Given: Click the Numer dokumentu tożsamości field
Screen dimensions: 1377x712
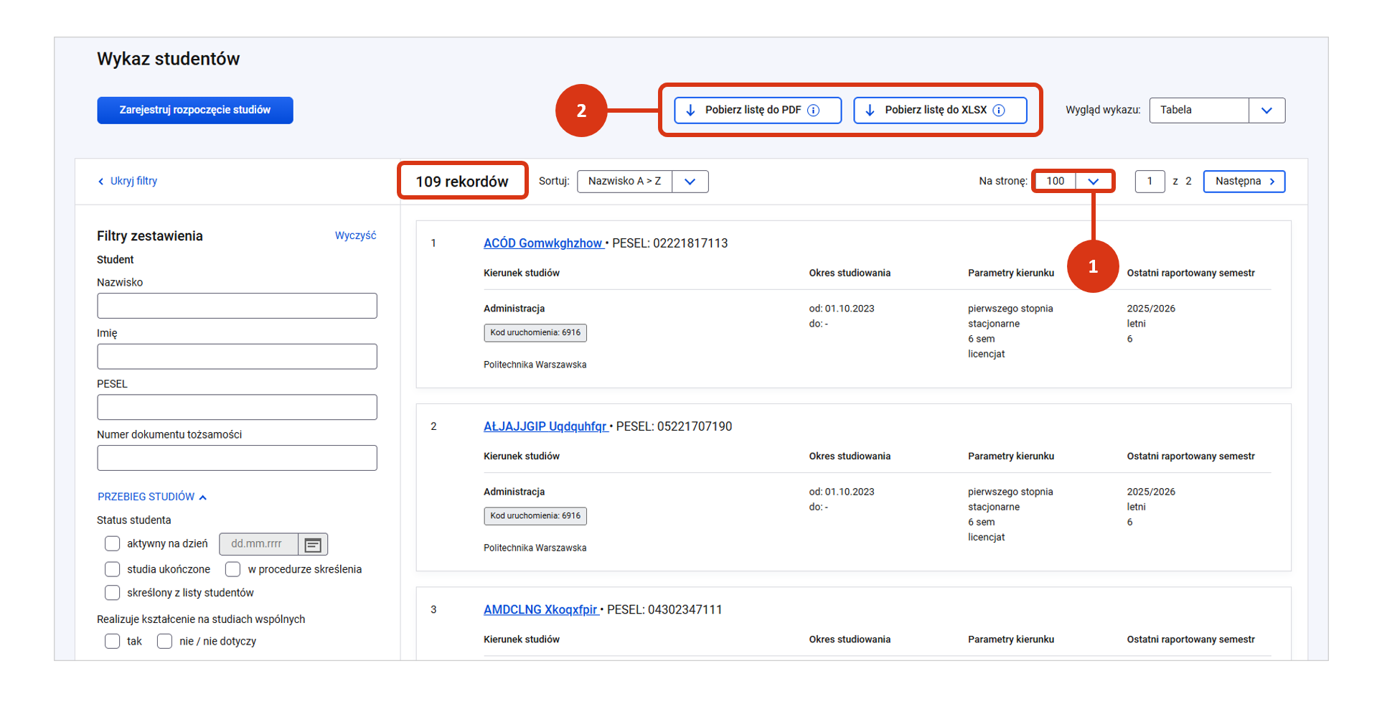Looking at the screenshot, I should point(237,458).
